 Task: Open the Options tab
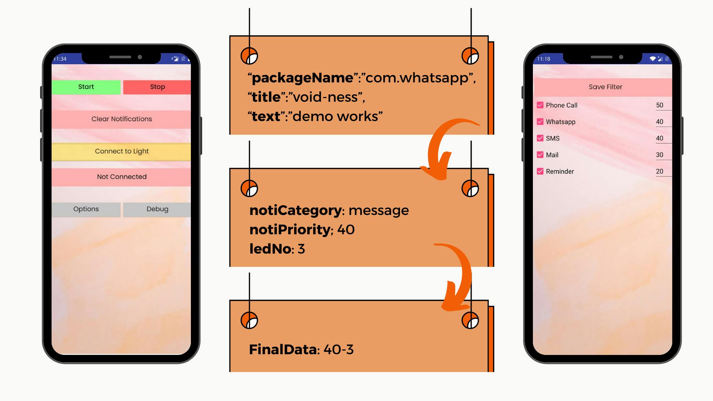[x=86, y=209]
